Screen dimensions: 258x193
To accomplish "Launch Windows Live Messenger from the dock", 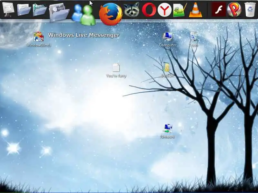I will point(84,15).
